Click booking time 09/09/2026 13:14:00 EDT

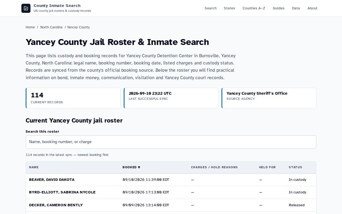(146, 205)
